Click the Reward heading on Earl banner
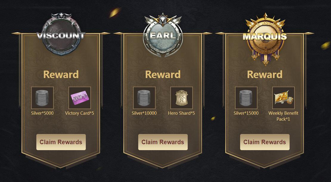Image resolution: width=331 pixels, height=182 pixels. (x=163, y=74)
